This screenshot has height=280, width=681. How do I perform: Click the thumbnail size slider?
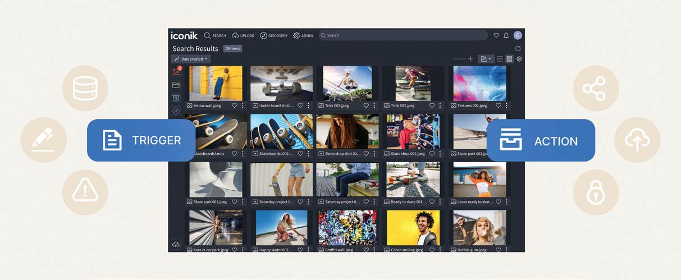coord(459,59)
